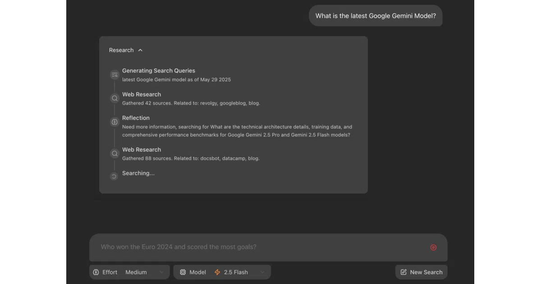Screen dimensions: 541x284
Task: Click the 'Need more information' reflection text
Action: tap(237, 131)
